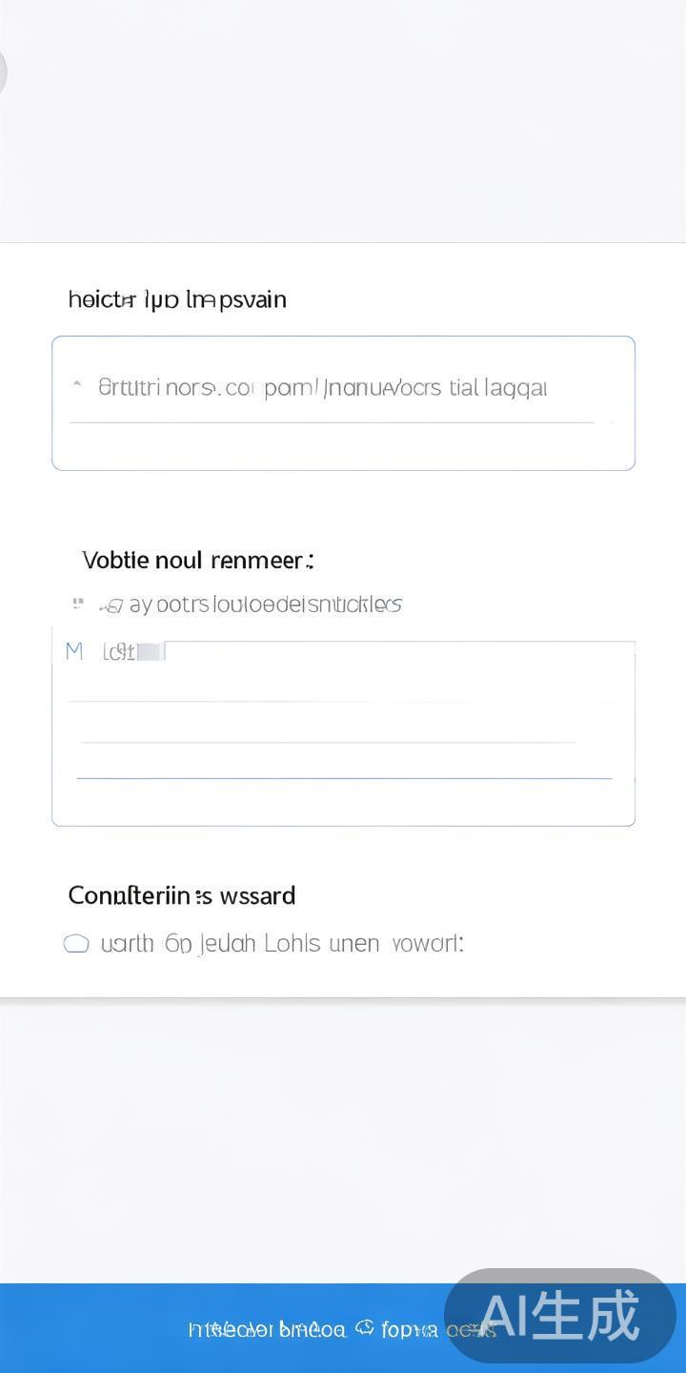Focus the empty middle area of the large text box

click(343, 722)
